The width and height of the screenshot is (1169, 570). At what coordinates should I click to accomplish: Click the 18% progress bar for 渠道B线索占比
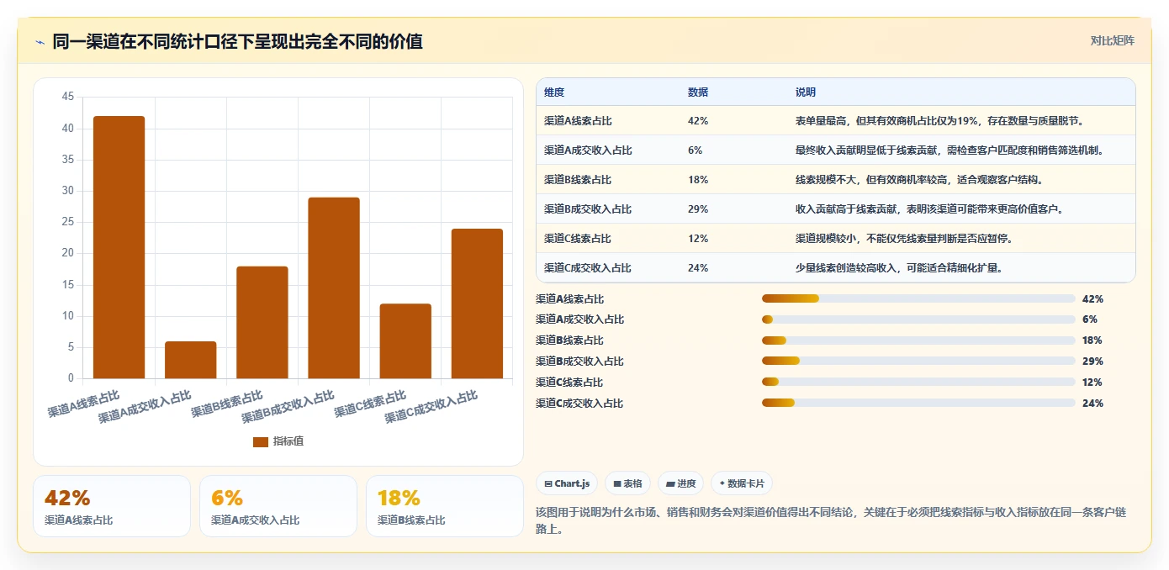point(918,340)
